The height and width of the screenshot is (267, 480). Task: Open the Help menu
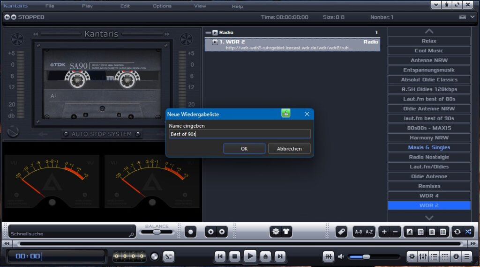pyautogui.click(x=237, y=6)
